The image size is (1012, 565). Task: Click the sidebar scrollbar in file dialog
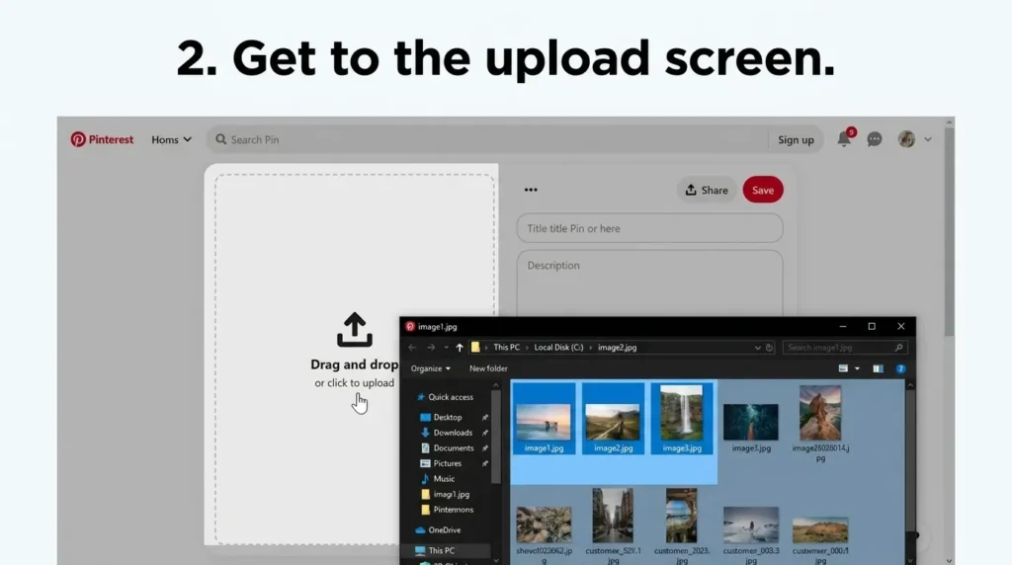(496, 439)
